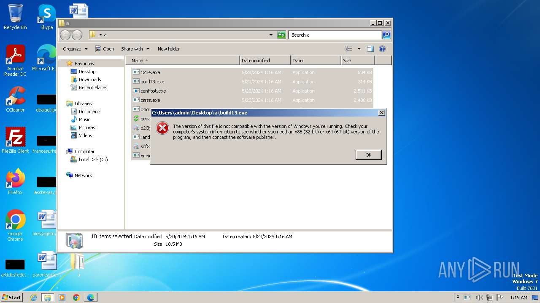Viewport: 540px width, 303px height.
Task: Open Explorer Help icon
Action: 382,49
